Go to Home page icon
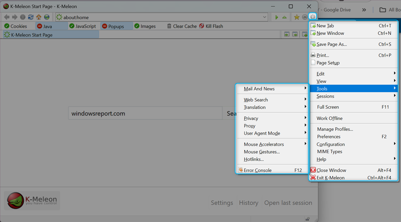The image size is (401, 222). coord(39,17)
